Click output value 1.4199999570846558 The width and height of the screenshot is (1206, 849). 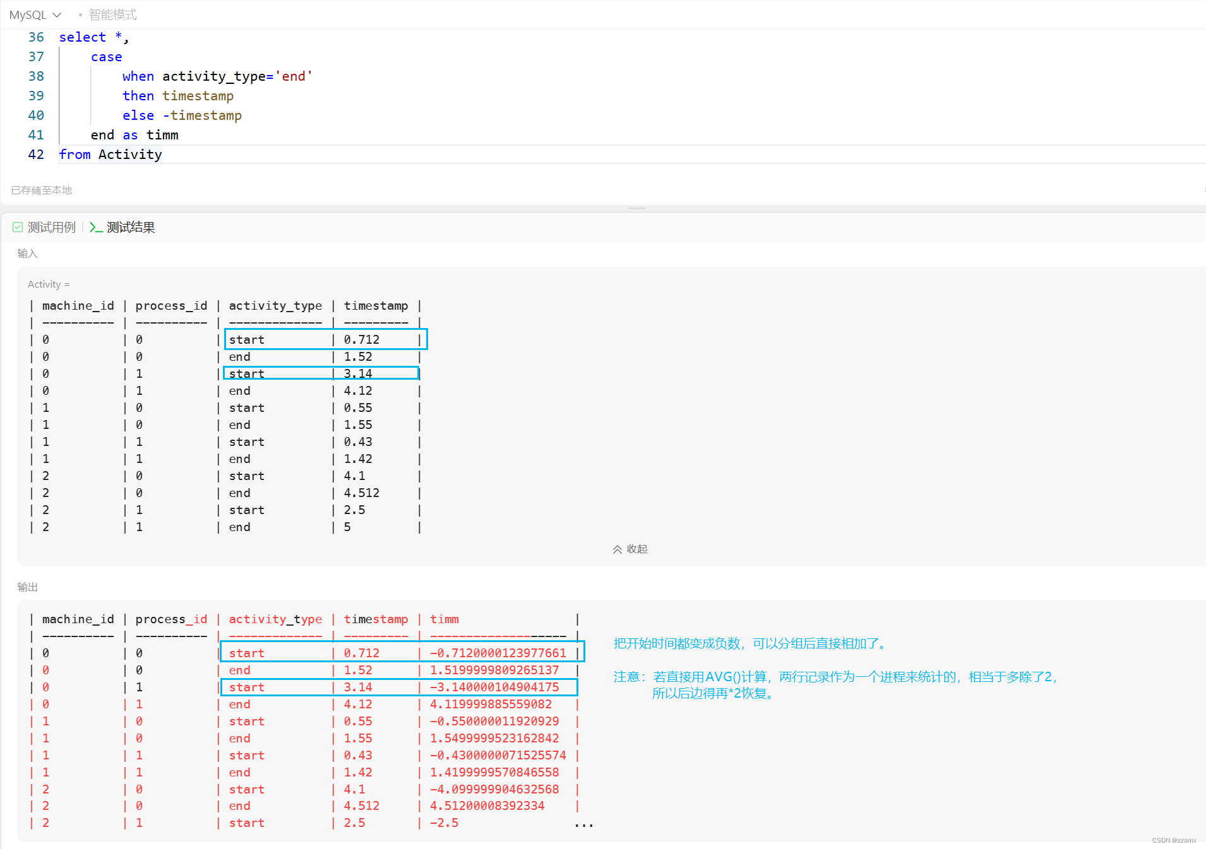[x=494, y=773]
